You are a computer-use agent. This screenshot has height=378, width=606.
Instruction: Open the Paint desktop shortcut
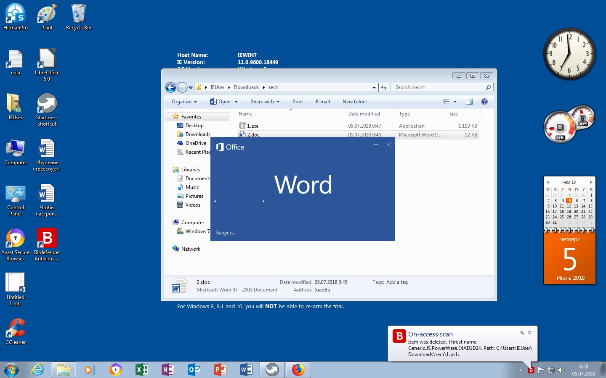tap(47, 17)
